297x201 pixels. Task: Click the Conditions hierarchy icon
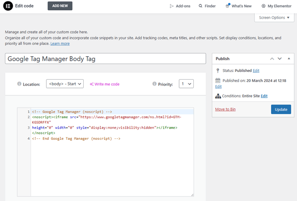218,96
